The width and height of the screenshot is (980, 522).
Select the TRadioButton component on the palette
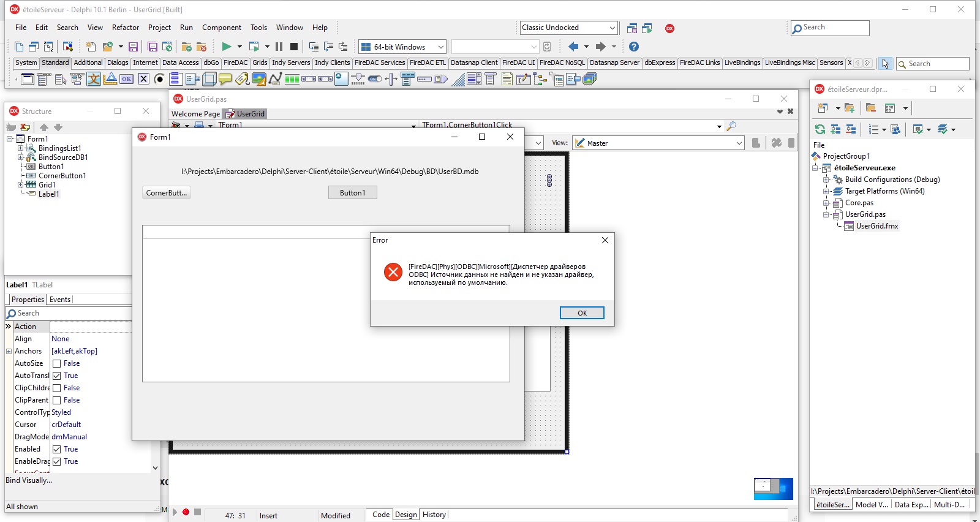coord(159,78)
